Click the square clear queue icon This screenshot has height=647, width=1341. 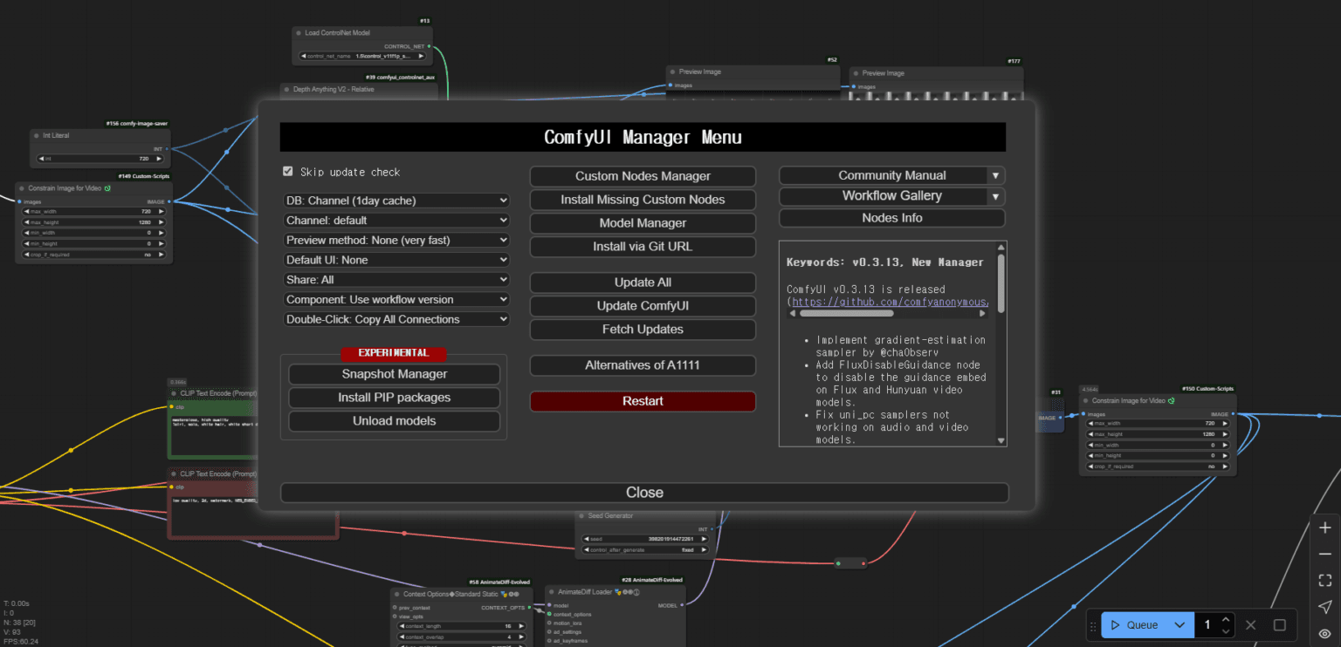tap(1279, 625)
